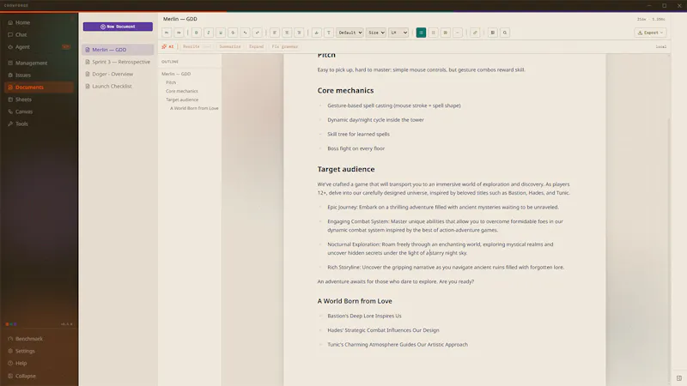The height and width of the screenshot is (386, 687).
Task: Toggle the active green bullet list button
Action: tap(421, 33)
